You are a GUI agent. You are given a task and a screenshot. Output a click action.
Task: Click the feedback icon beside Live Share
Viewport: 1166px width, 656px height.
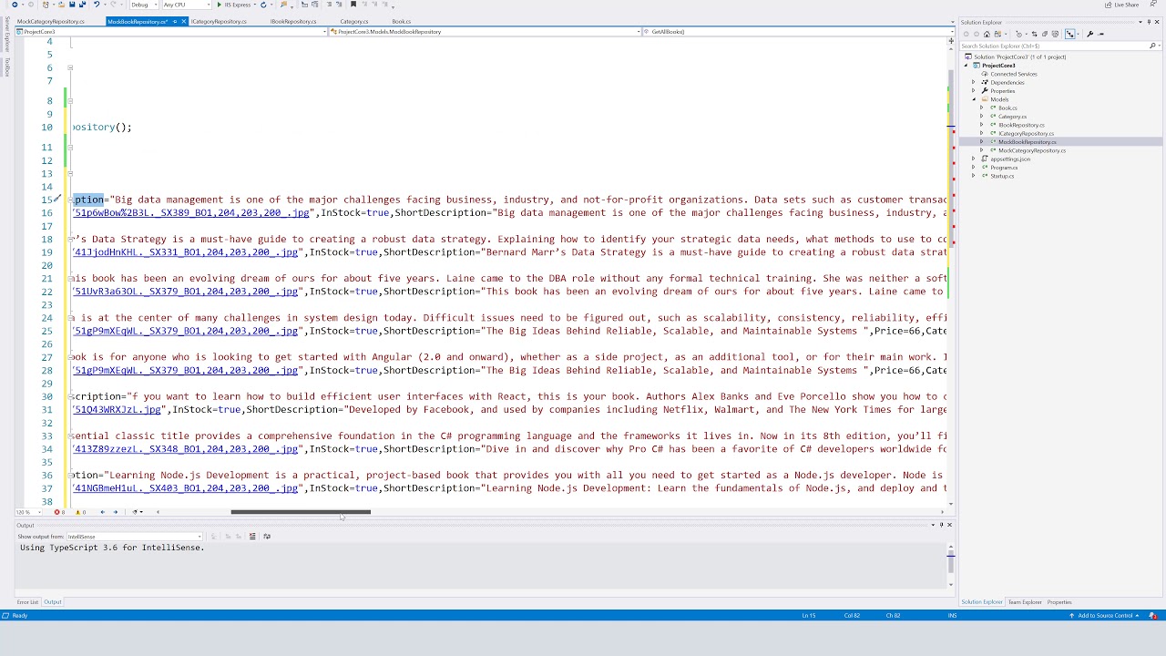click(x=1153, y=4)
